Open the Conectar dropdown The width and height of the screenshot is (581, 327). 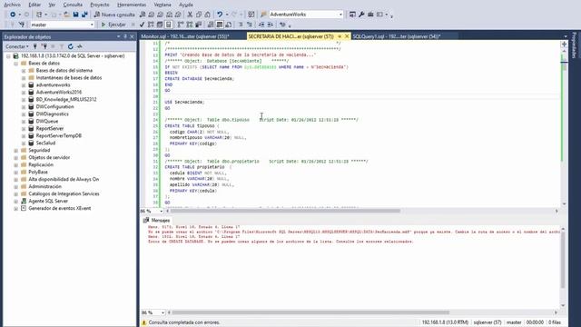17,46
